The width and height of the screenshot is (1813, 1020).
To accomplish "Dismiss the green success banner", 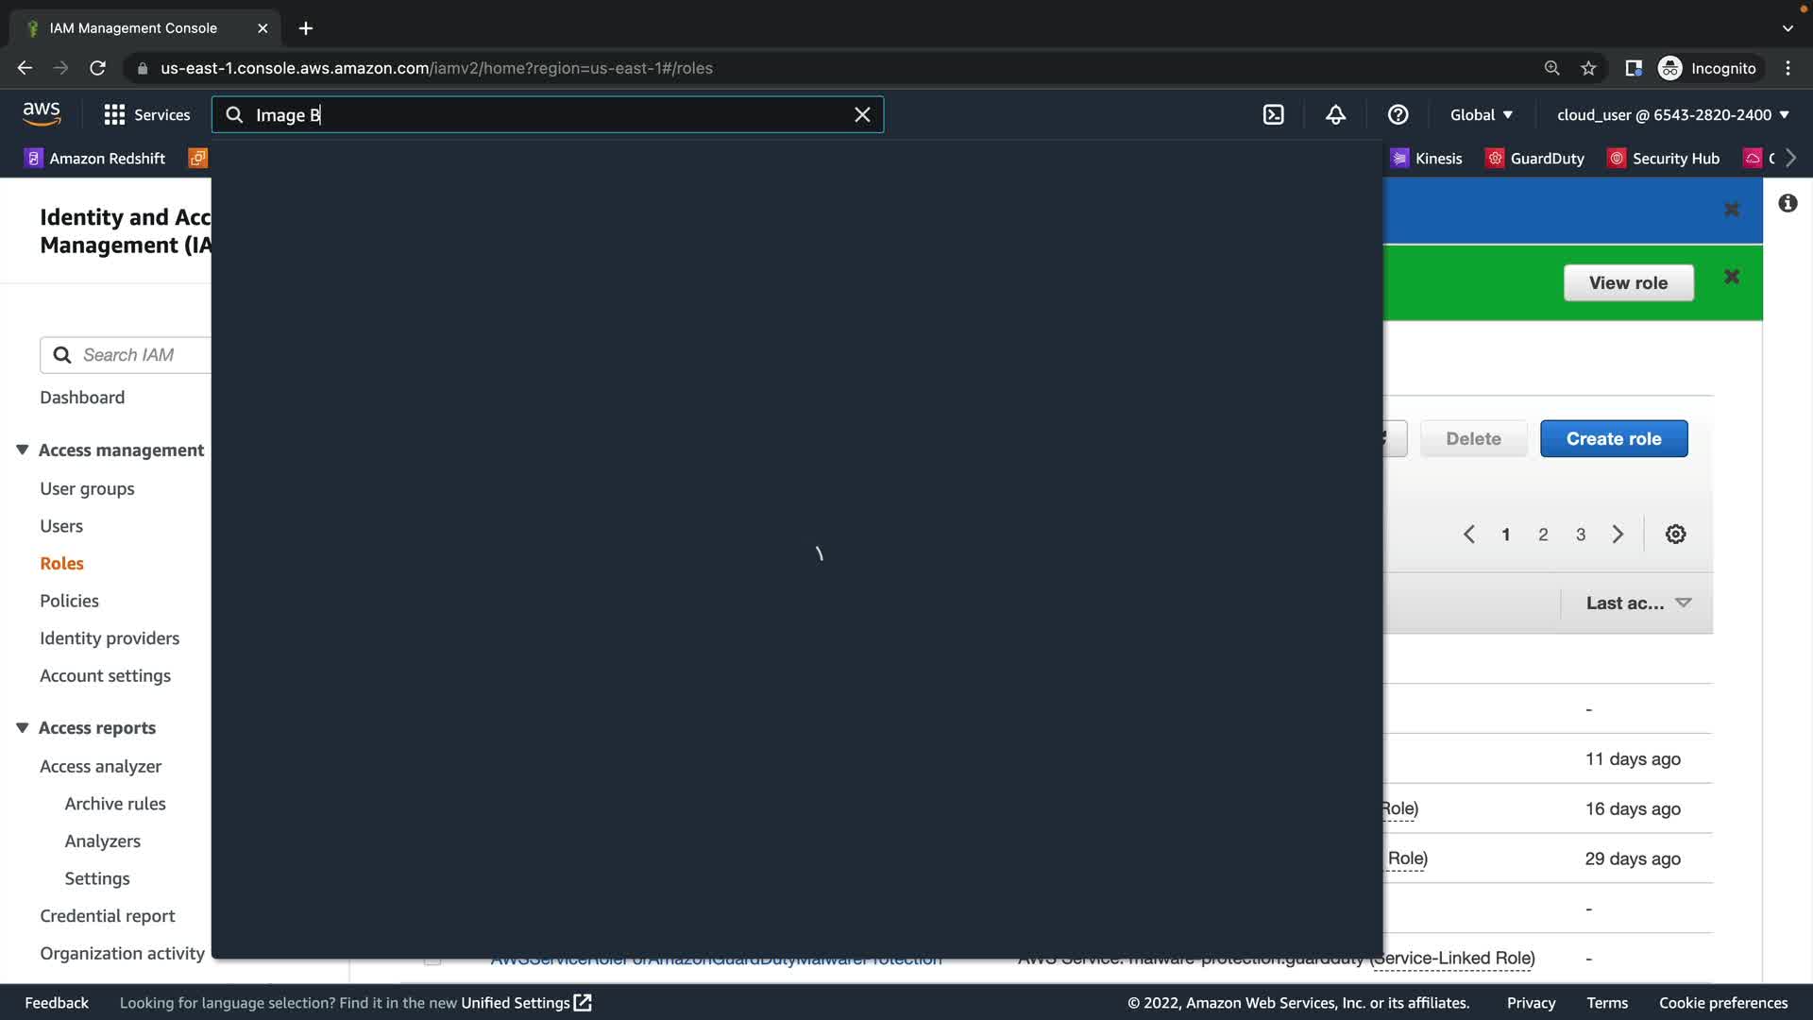I will (1732, 277).
